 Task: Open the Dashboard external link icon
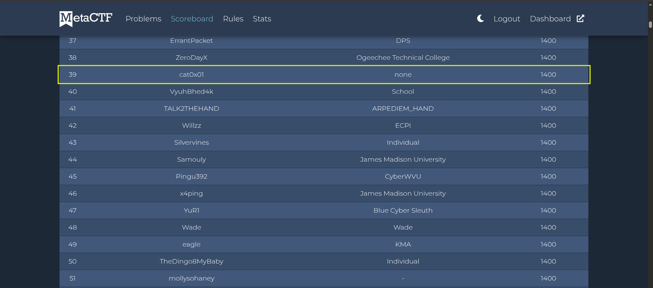(581, 18)
